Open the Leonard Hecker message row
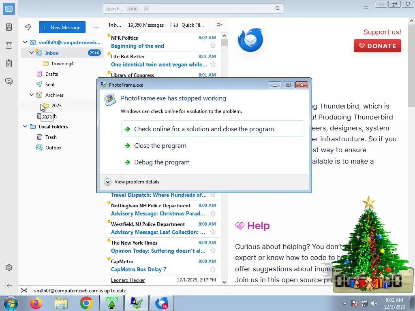Screen dimensions: 415x311 tap(163, 280)
